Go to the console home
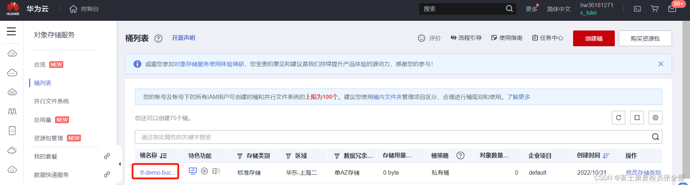 coord(84,9)
